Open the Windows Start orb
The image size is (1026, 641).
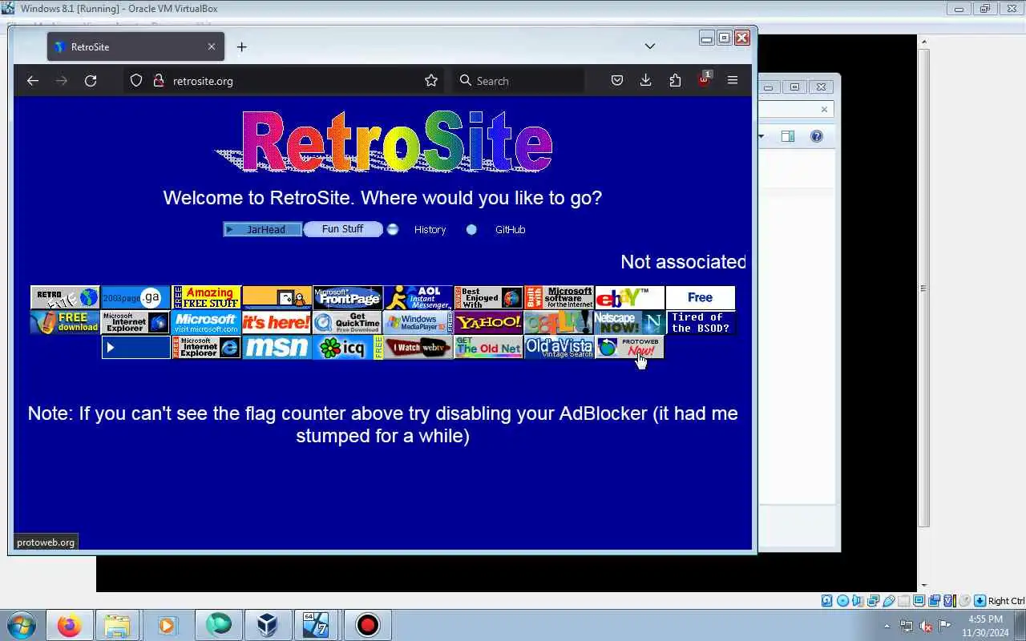[22, 625]
